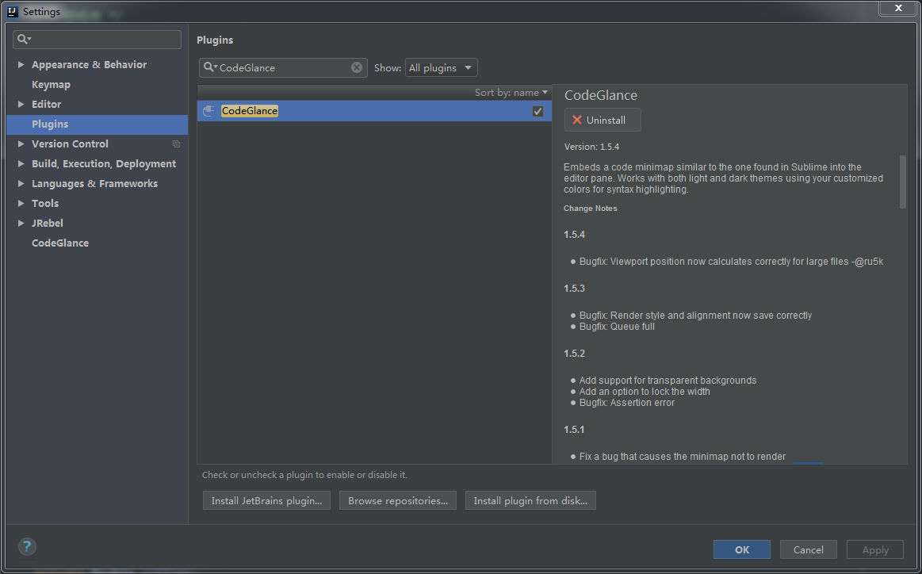The image size is (922, 574).
Task: Click the search magnifier in plugin search box
Action: [209, 67]
